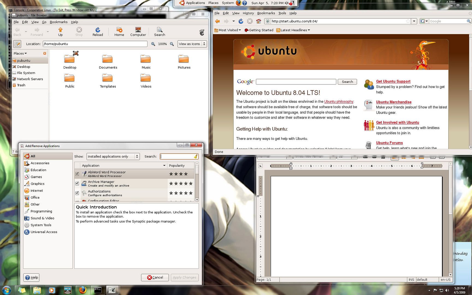Open the Places menu on the top panel
472x295 pixels.
tap(213, 3)
